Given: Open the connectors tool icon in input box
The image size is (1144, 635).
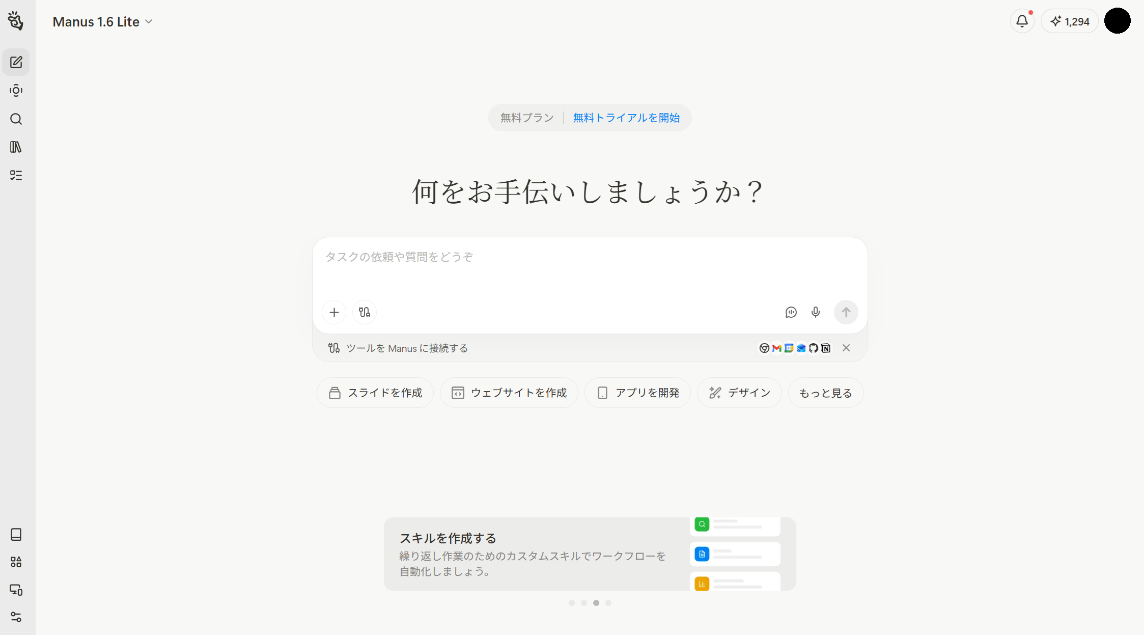Looking at the screenshot, I should click(365, 312).
